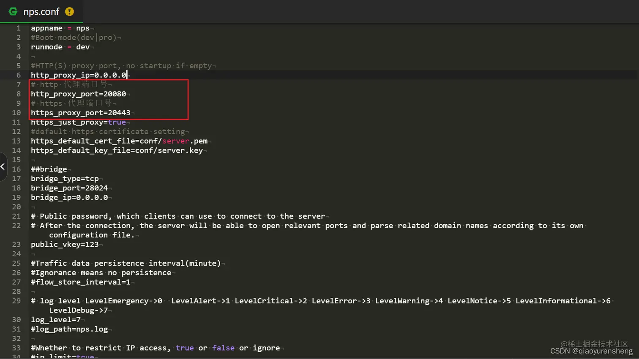
Task: Click the '#log_path=nps.log' line
Action: pos(69,329)
